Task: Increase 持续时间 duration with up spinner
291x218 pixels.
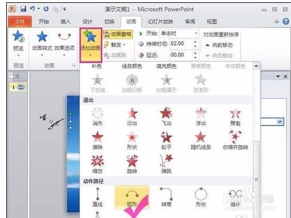Action: click(195, 42)
